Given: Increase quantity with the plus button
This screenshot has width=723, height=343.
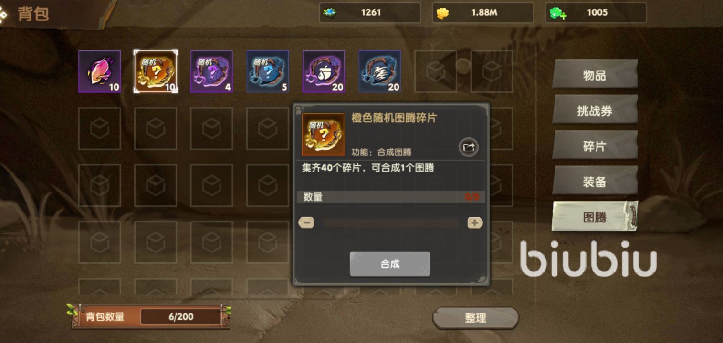Looking at the screenshot, I should click(475, 222).
